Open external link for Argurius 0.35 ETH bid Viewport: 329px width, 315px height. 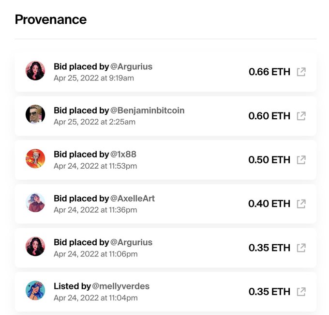click(x=301, y=248)
